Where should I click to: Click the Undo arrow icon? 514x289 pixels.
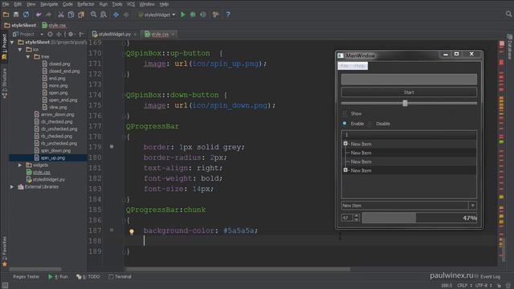[39, 14]
